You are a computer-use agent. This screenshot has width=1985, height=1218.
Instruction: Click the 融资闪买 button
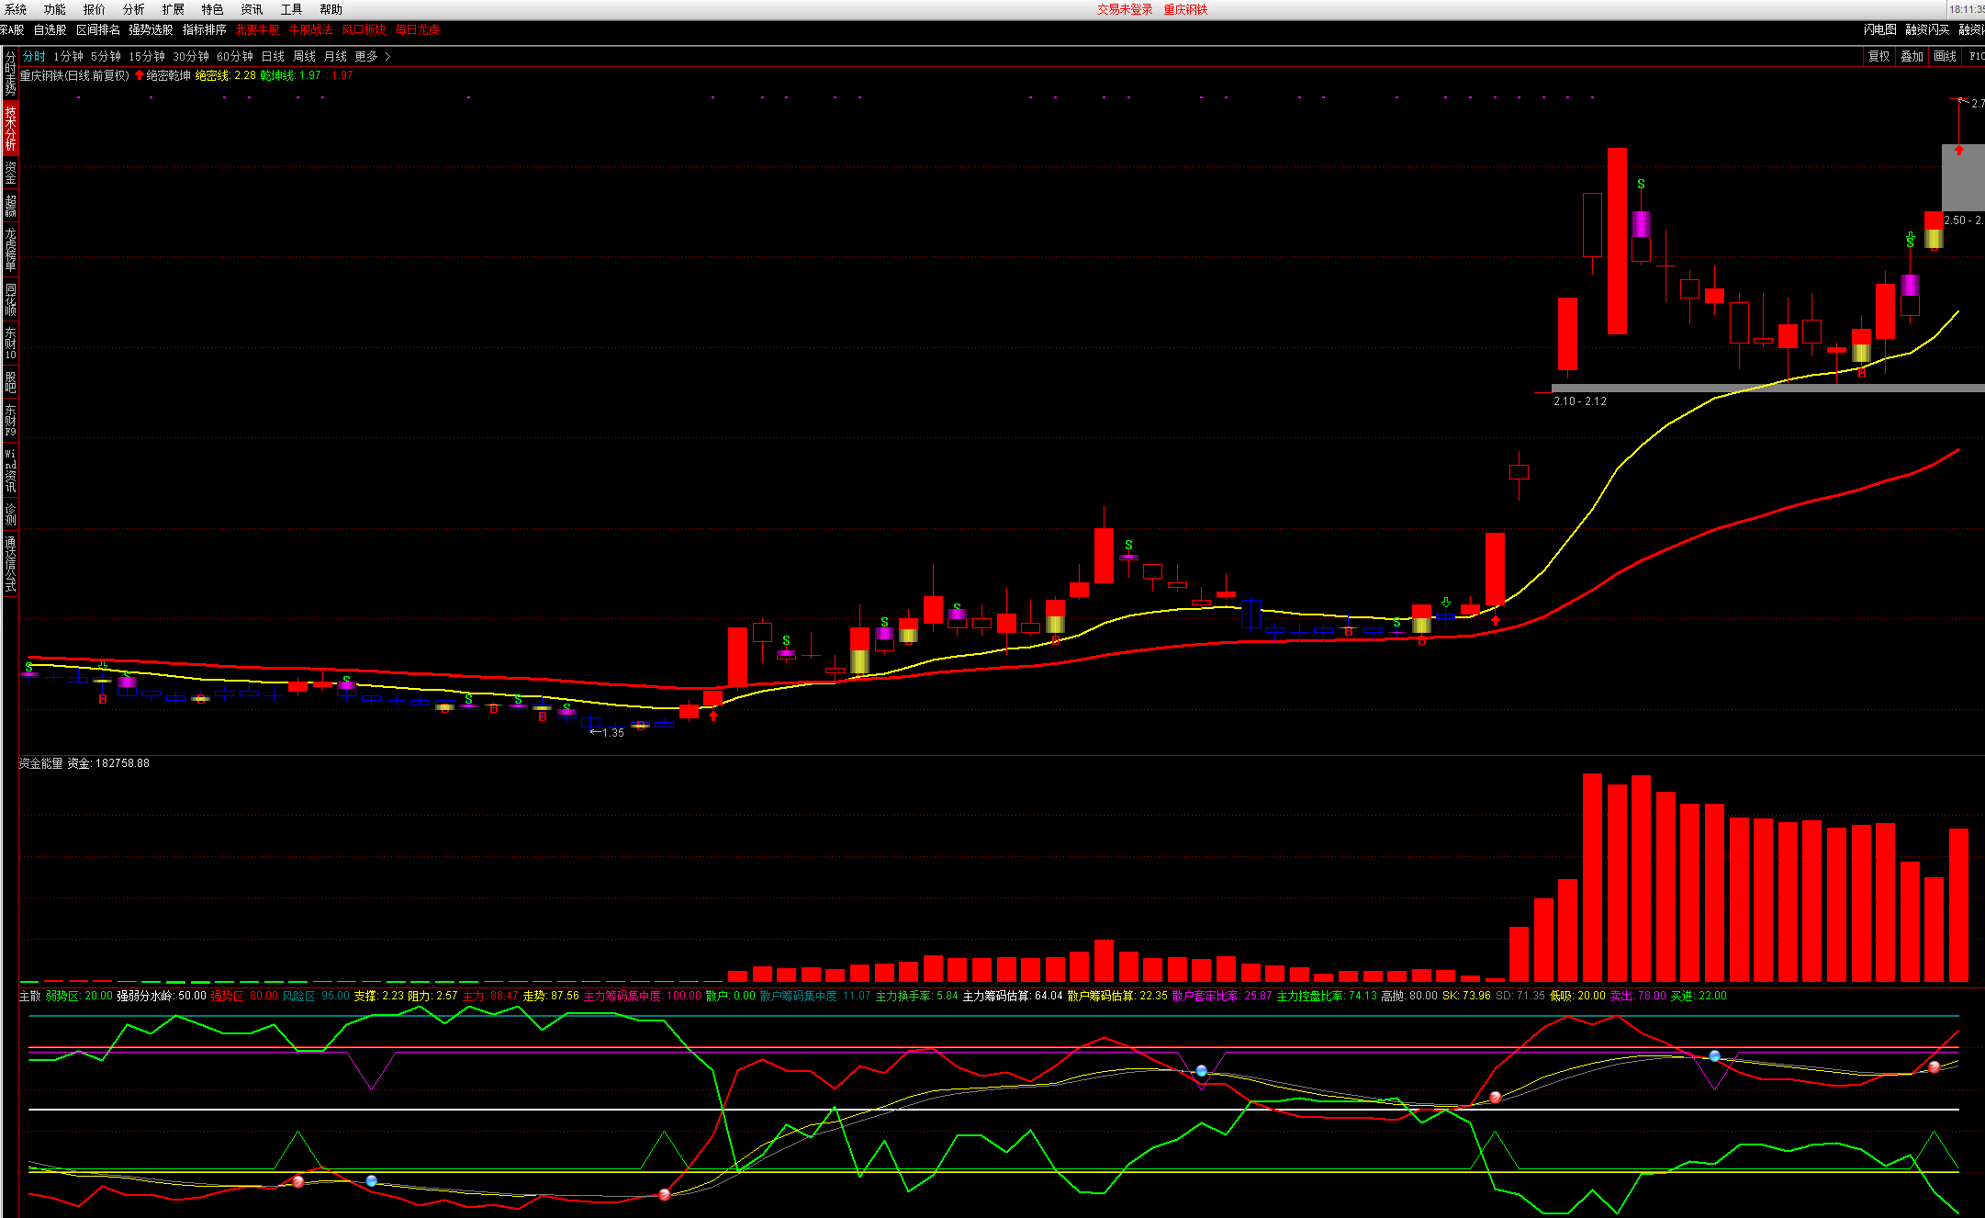(x=1927, y=29)
